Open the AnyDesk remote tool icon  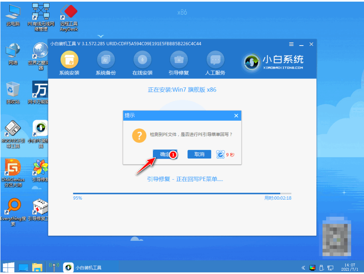pos(69,14)
